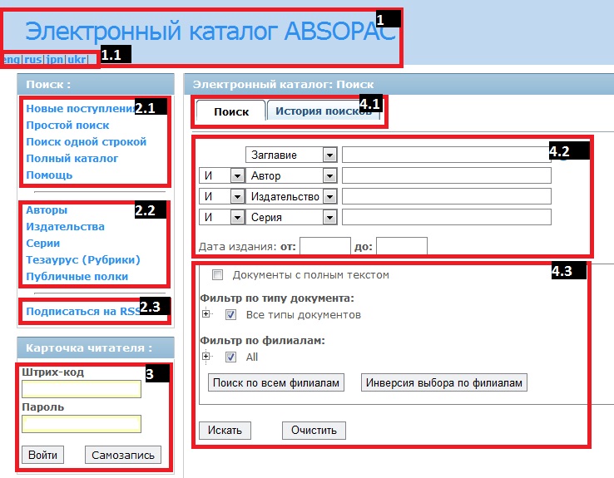Expand the document type filter tree
This screenshot has width=614, height=478.
206,315
